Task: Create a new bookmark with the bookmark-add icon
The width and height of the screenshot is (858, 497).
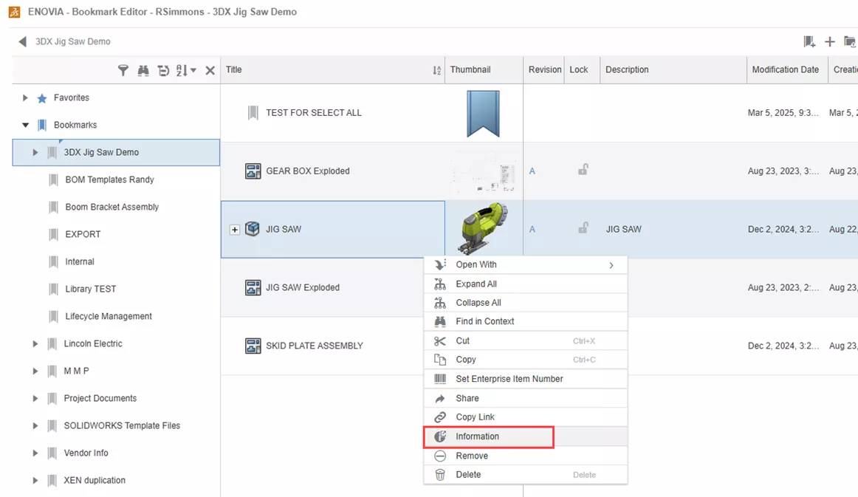Action: pyautogui.click(x=809, y=42)
